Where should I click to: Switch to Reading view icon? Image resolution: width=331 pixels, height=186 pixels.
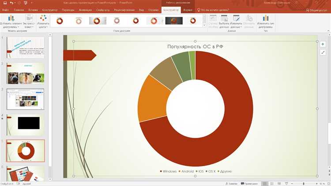[279, 184]
